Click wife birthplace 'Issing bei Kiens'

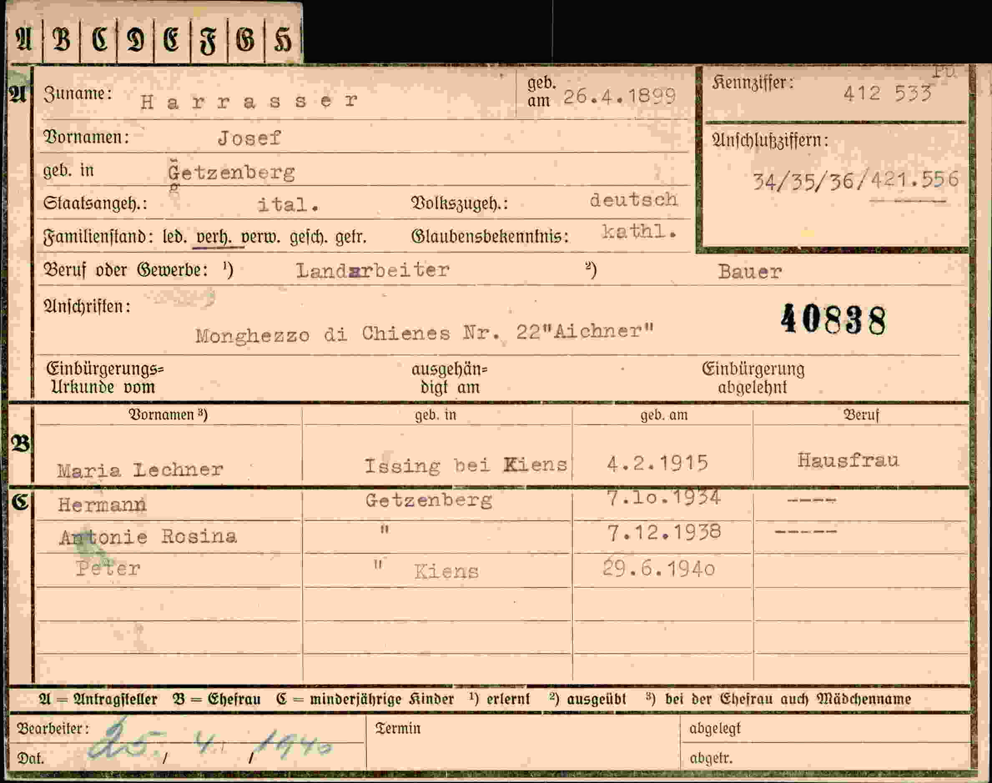click(466, 465)
